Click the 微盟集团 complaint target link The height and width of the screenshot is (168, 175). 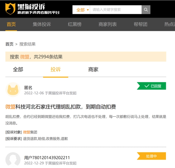point(30,132)
